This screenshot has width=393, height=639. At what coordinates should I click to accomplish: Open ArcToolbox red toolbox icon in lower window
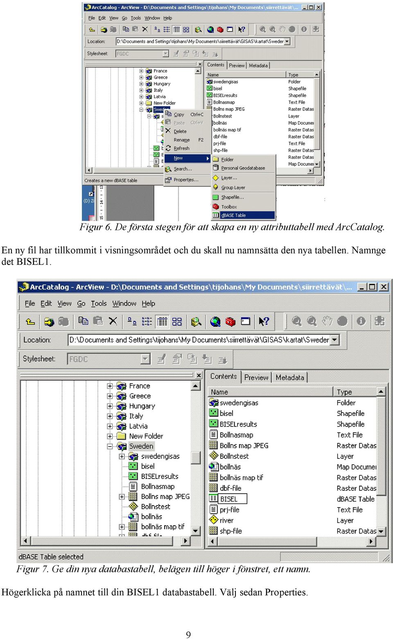[x=230, y=321]
